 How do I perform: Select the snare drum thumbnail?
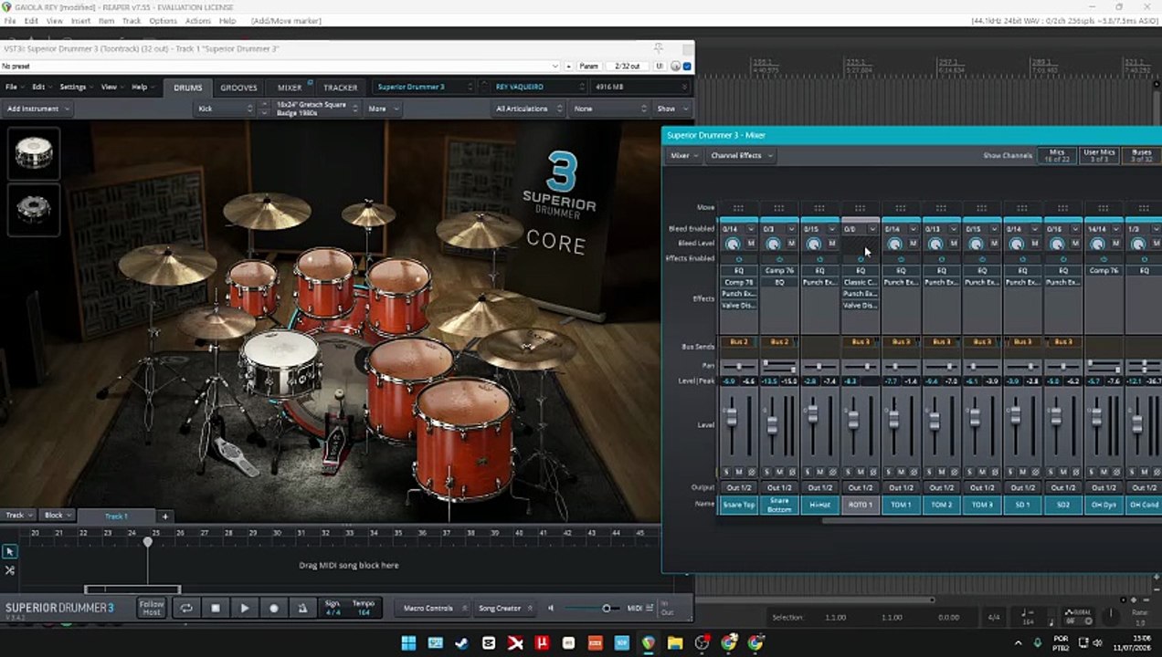tap(35, 152)
